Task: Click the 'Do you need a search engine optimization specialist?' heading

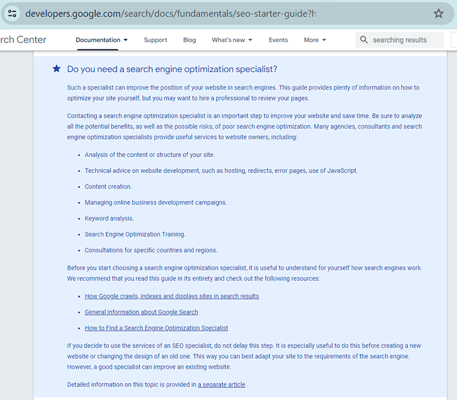Action: [172, 69]
